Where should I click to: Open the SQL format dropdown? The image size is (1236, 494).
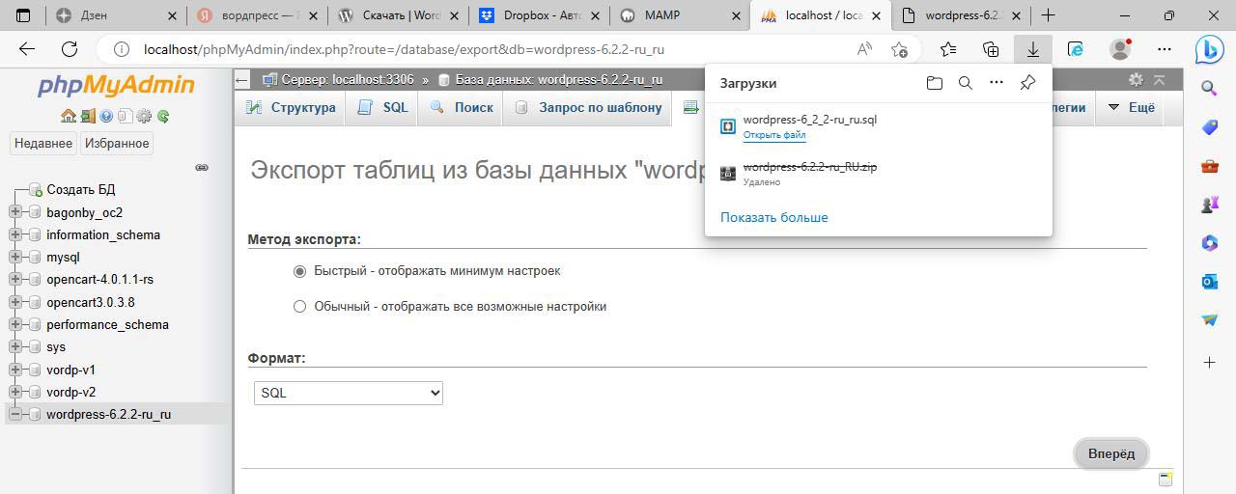[x=348, y=393]
